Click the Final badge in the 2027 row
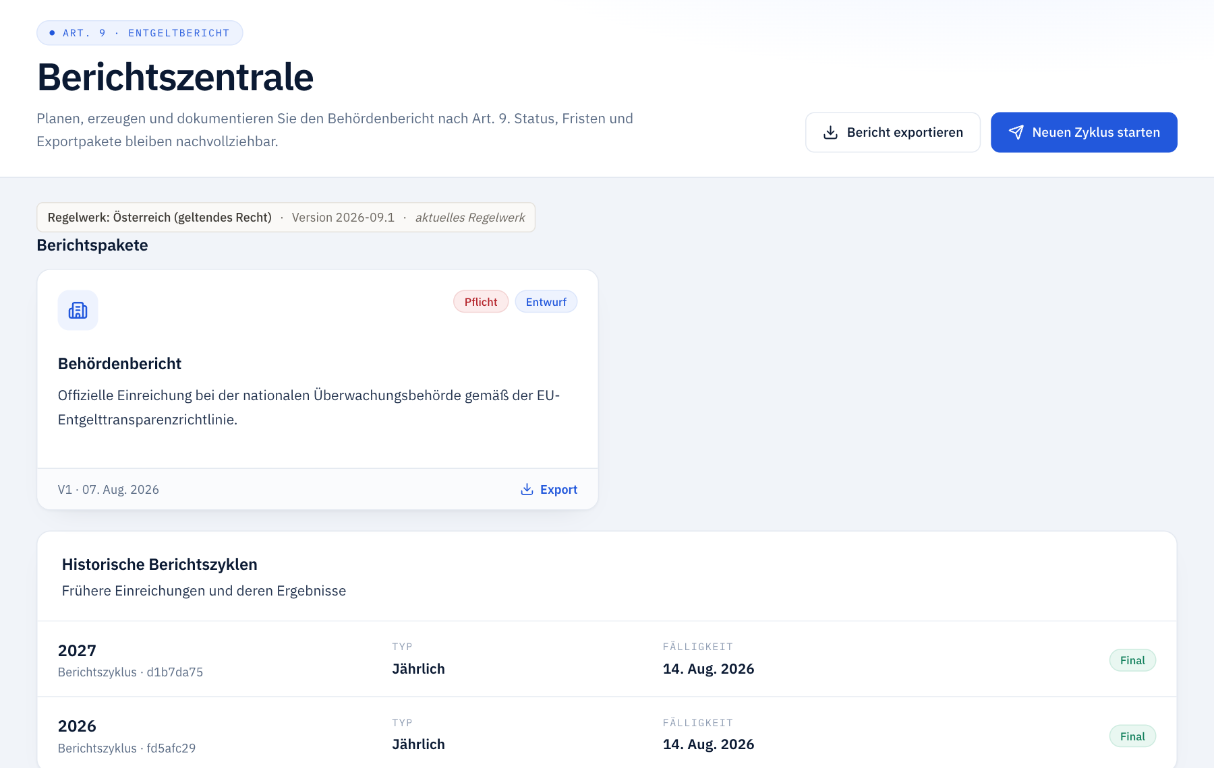The image size is (1214, 768). click(1132, 660)
